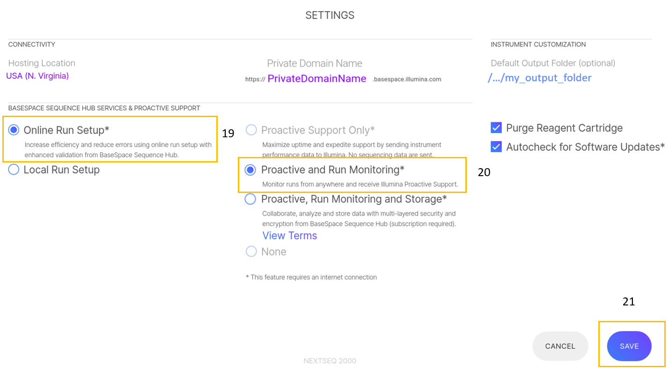Click the PrivateDomainName input field
This screenshot has height=371, width=669.
[316, 79]
